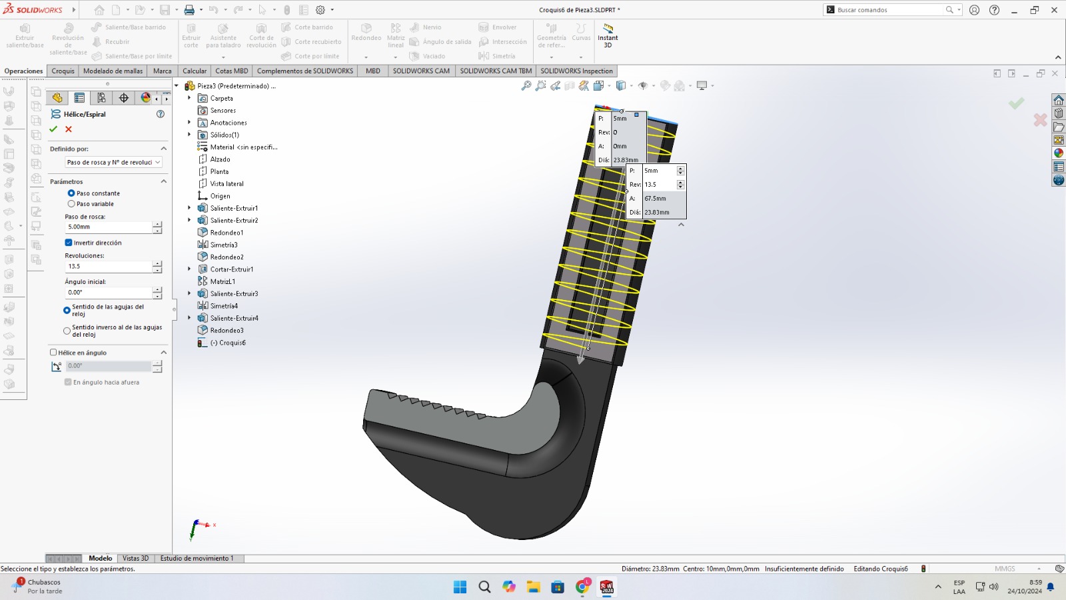
Task: Select Redondeo1 in the feature tree
Action: click(x=227, y=233)
